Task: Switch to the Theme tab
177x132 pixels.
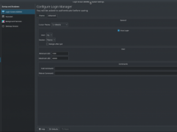Action: [42, 16]
